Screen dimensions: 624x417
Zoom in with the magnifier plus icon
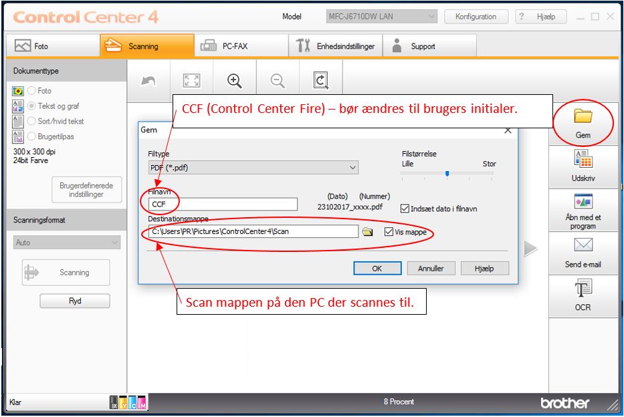[234, 81]
